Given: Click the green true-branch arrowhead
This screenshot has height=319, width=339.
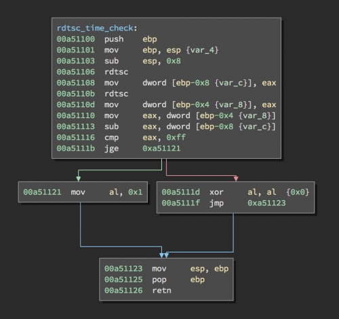Looking at the screenshot, I should pyautogui.click(x=78, y=179).
